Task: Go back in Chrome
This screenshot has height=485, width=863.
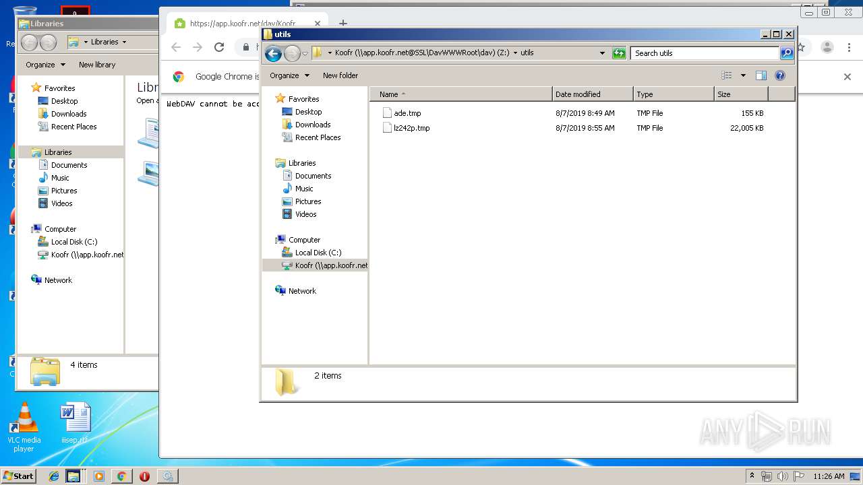Action: coord(176,47)
